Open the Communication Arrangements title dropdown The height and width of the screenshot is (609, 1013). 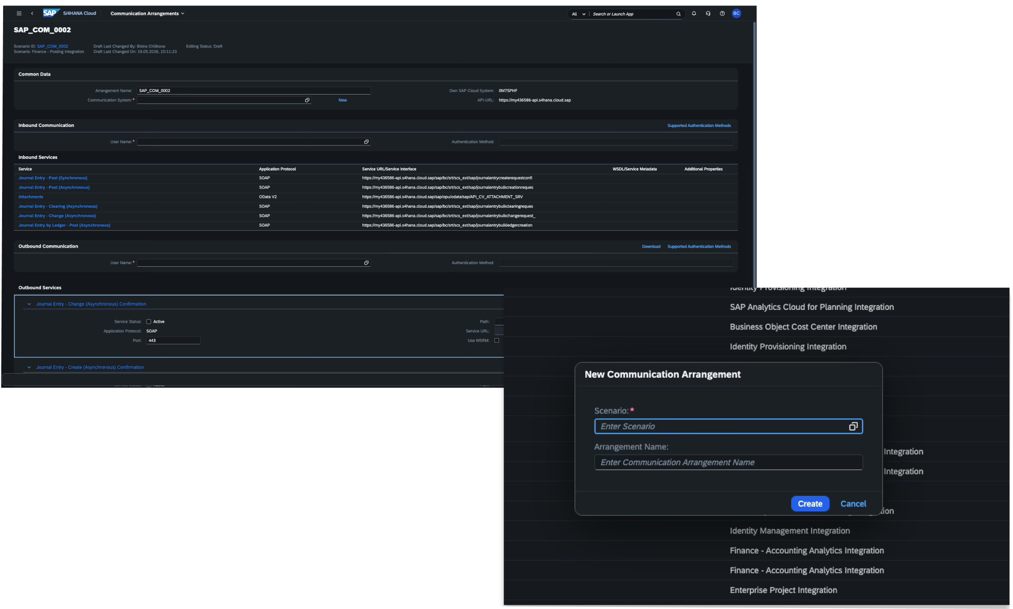click(148, 13)
